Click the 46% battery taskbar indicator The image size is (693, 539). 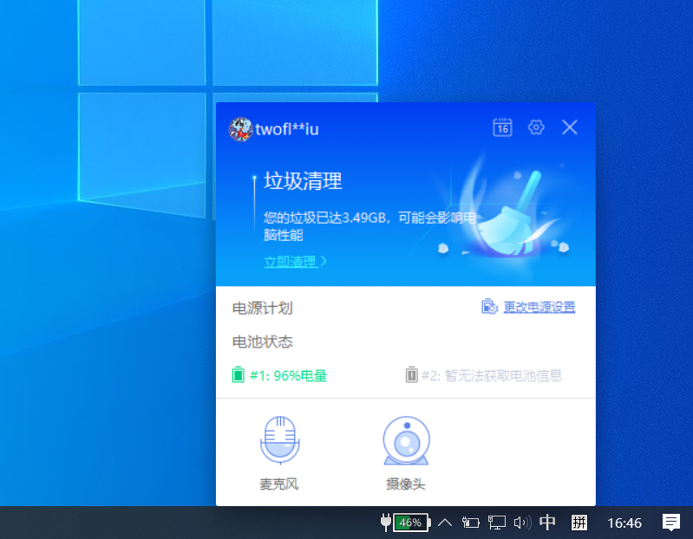[x=411, y=523]
